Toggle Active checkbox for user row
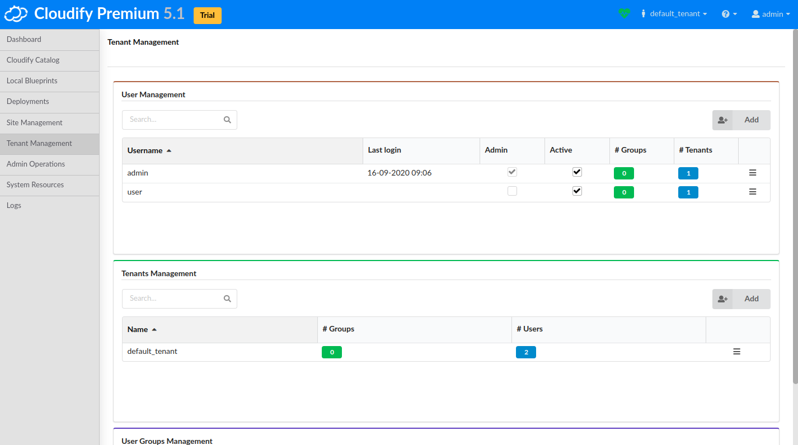This screenshot has width=798, height=445. (577, 191)
